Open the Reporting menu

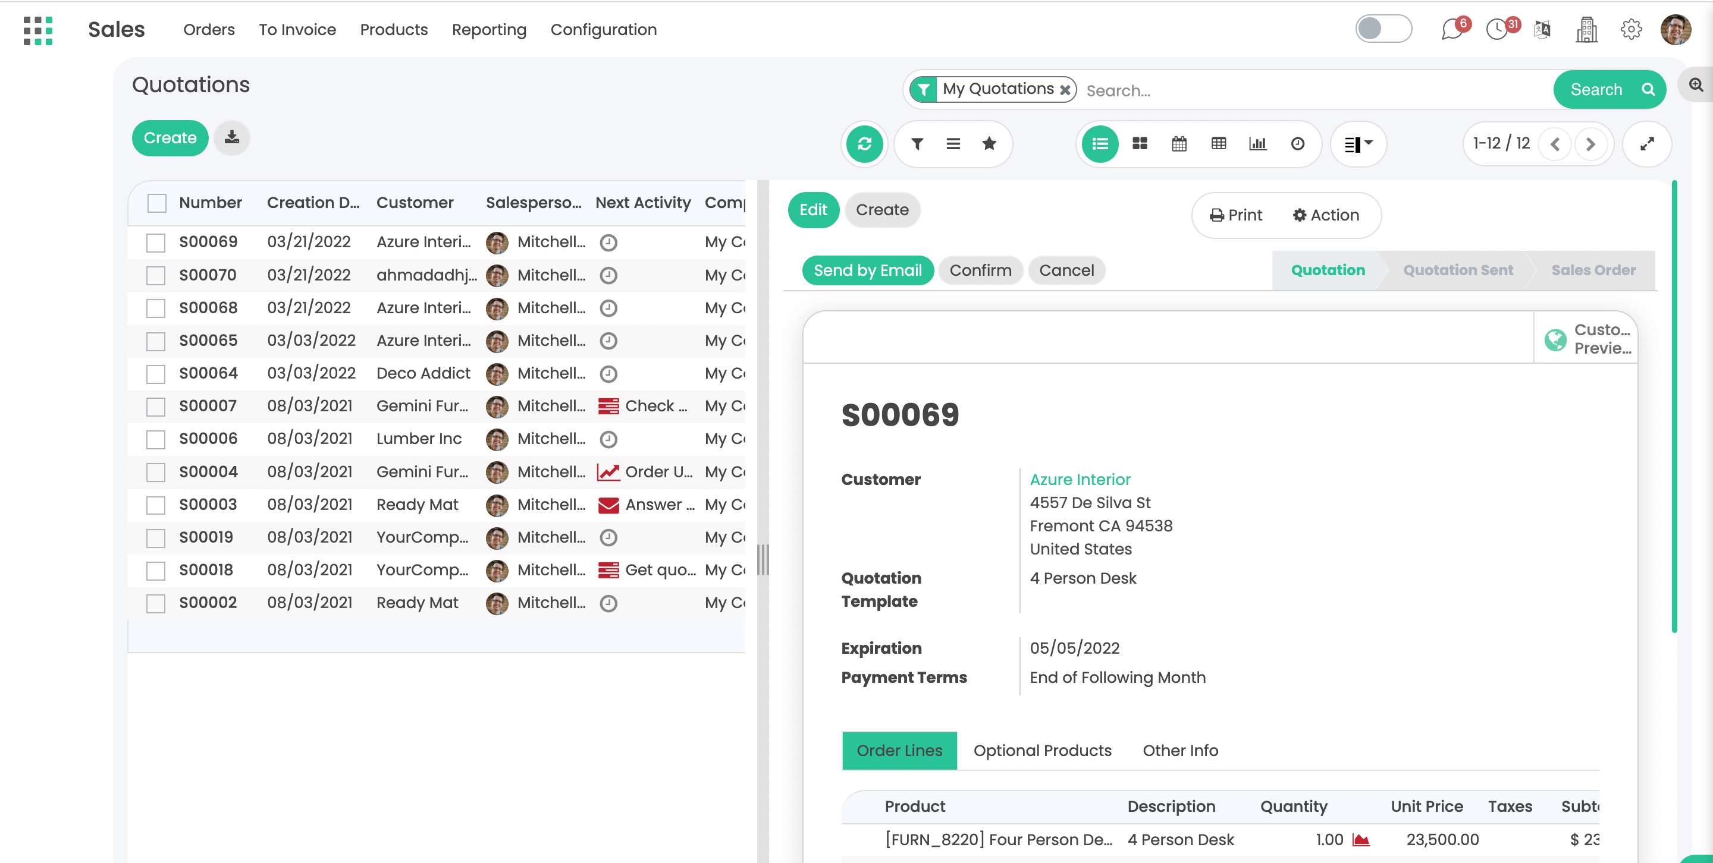click(x=489, y=30)
